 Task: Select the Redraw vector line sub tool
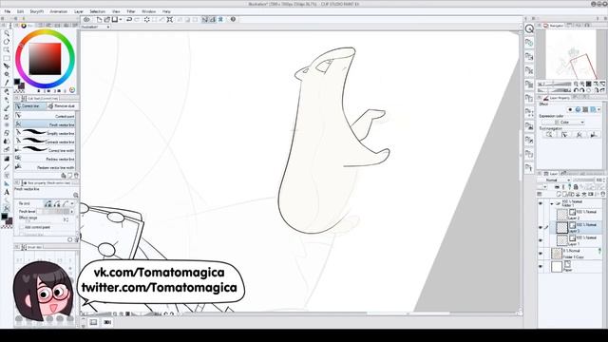coord(45,159)
